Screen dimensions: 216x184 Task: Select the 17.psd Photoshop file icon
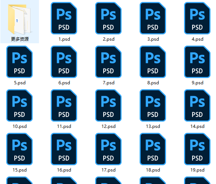tap(108, 149)
